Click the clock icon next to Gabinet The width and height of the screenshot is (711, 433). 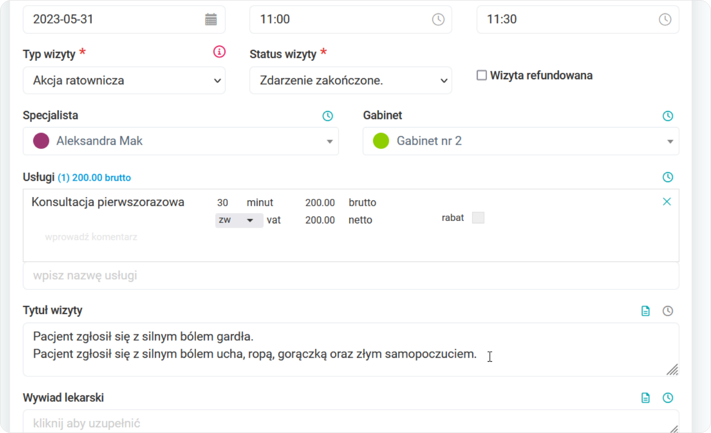[x=667, y=116]
